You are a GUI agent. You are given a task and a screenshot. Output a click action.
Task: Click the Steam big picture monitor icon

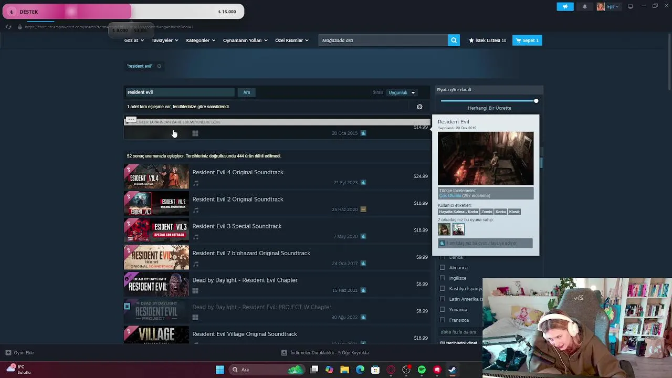point(630,6)
